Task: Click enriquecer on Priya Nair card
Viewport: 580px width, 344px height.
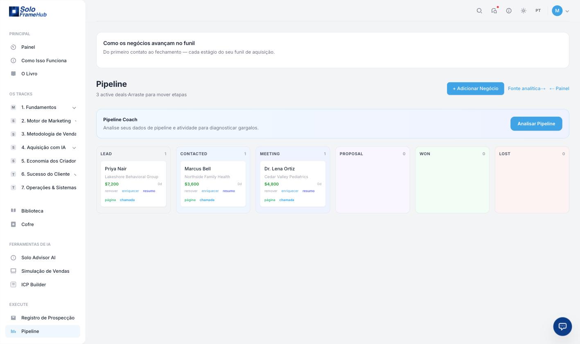Action: 131,191
